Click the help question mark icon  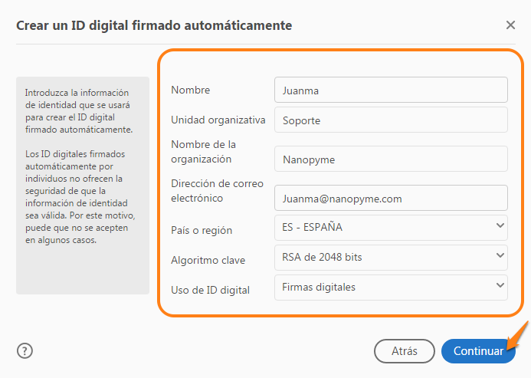click(x=25, y=351)
